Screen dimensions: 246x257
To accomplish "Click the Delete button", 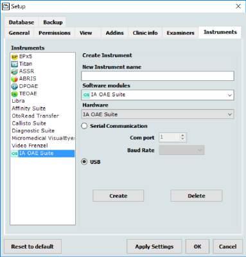I will click(x=197, y=196).
